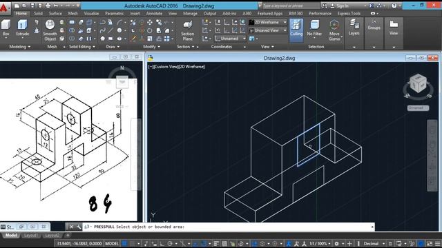The height and width of the screenshot is (248, 442).
Task: Click the Print icon in quick access toolbar
Action: coord(48,6)
